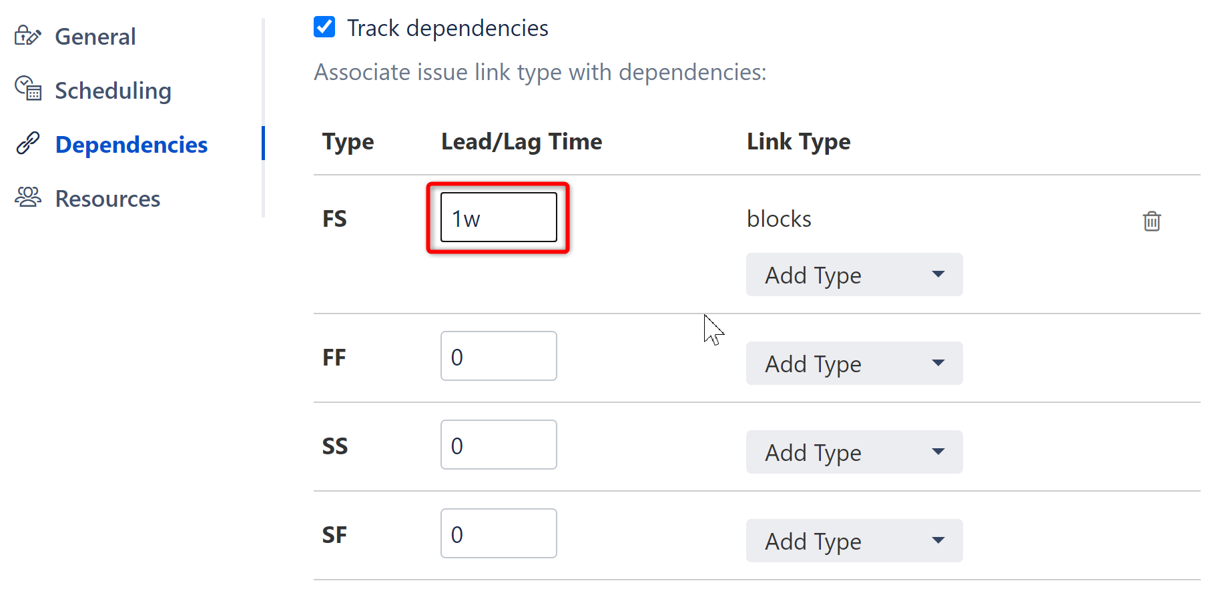This screenshot has width=1210, height=591.
Task: Go to the Resources section
Action: point(107,199)
